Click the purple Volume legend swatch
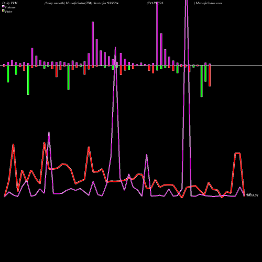Image resolution: width=262 pixels, height=262 pixels. (3, 6)
